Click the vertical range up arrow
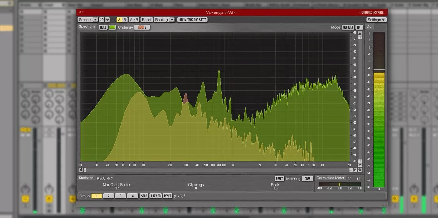 (x=360, y=34)
